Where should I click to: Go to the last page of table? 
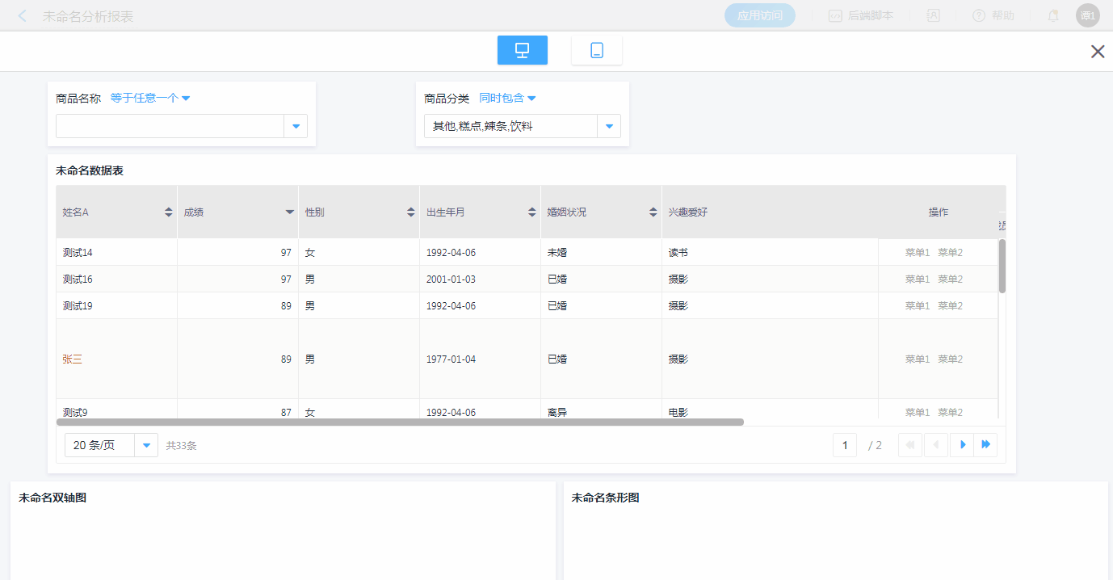pos(985,445)
